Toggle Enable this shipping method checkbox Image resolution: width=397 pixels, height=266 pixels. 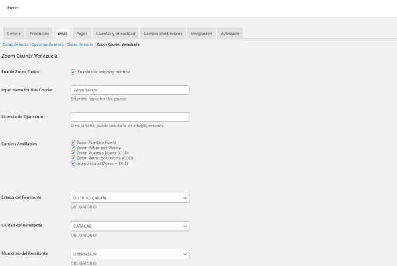(x=73, y=72)
